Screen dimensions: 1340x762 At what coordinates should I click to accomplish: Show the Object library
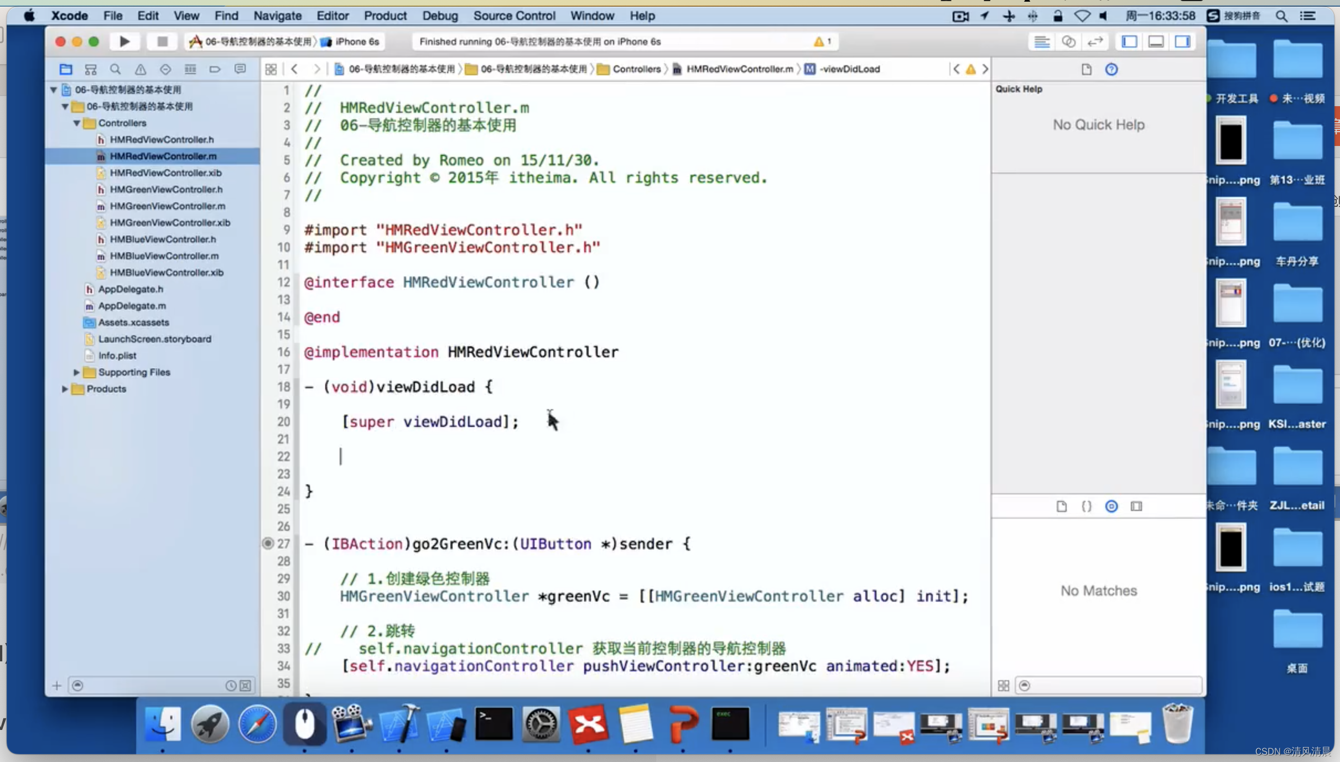pyautogui.click(x=1112, y=506)
